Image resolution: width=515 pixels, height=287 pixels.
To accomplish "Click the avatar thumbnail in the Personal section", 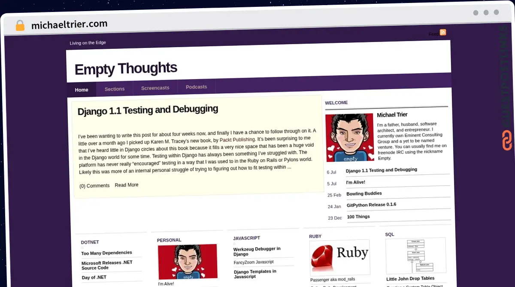I will point(188,262).
